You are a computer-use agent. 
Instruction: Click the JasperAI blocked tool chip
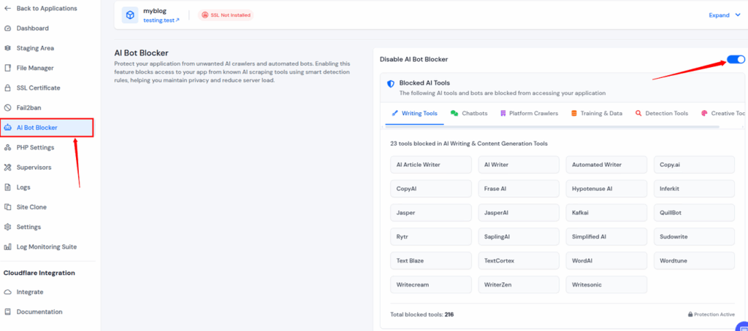point(519,213)
